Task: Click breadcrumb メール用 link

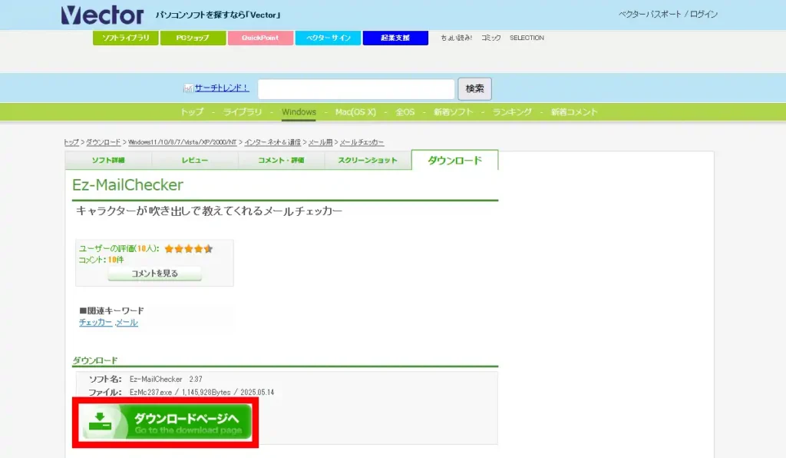Action: (x=320, y=142)
